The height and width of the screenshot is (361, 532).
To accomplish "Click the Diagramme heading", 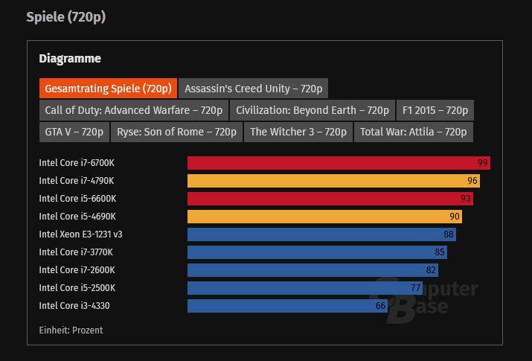I will 69,58.
